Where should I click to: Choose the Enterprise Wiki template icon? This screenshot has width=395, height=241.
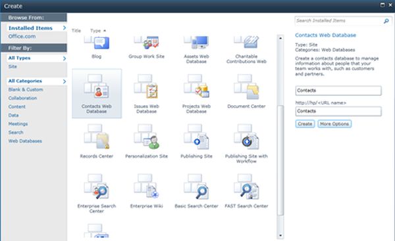(146, 186)
